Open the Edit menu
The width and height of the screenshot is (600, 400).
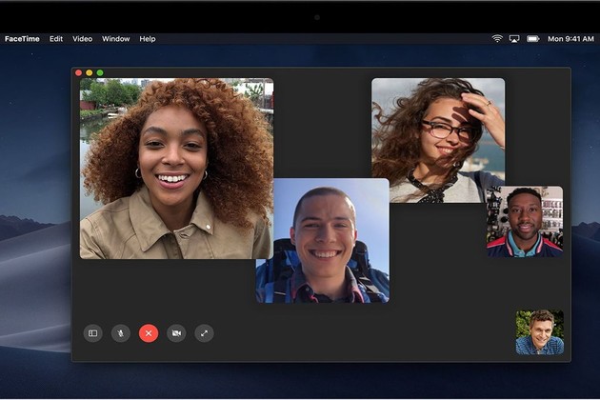56,39
